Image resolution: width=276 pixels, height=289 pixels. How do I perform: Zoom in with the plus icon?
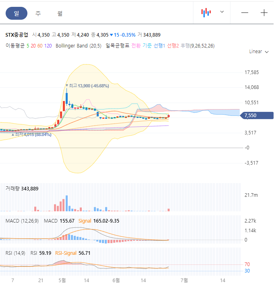[x=264, y=13]
